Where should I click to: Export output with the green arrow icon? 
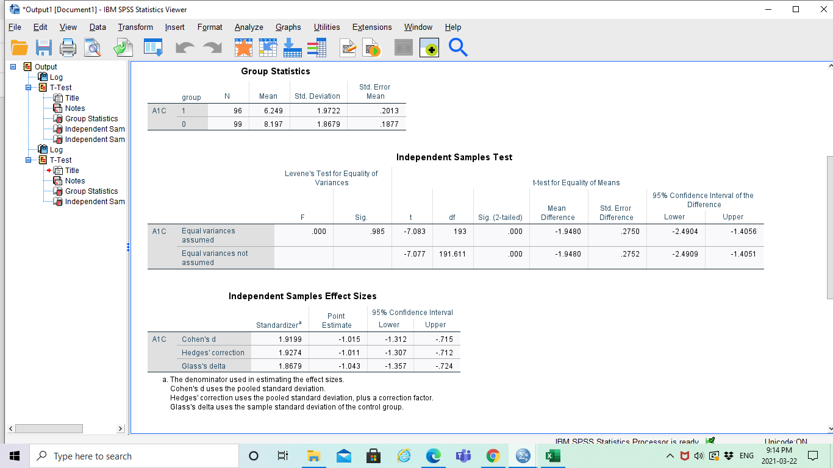pos(123,48)
